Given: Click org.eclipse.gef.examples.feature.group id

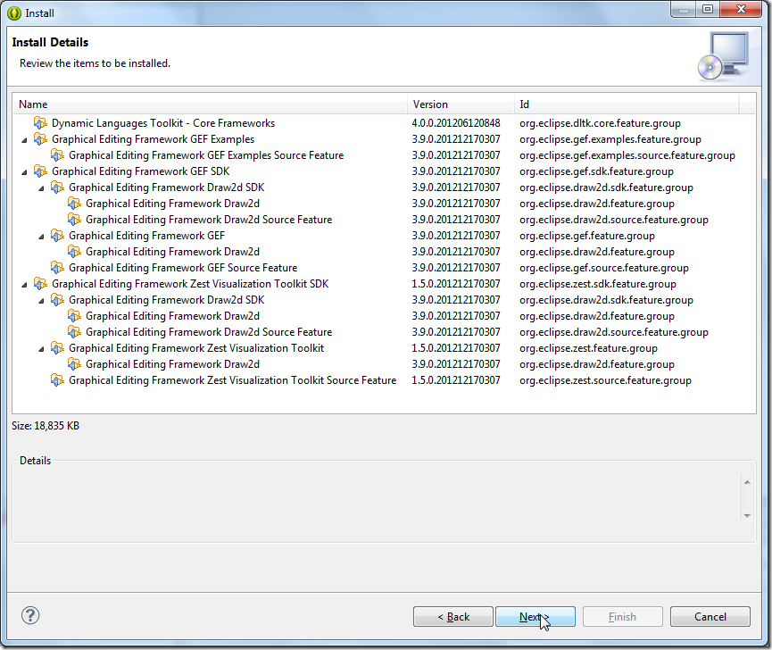Looking at the screenshot, I should [610, 139].
